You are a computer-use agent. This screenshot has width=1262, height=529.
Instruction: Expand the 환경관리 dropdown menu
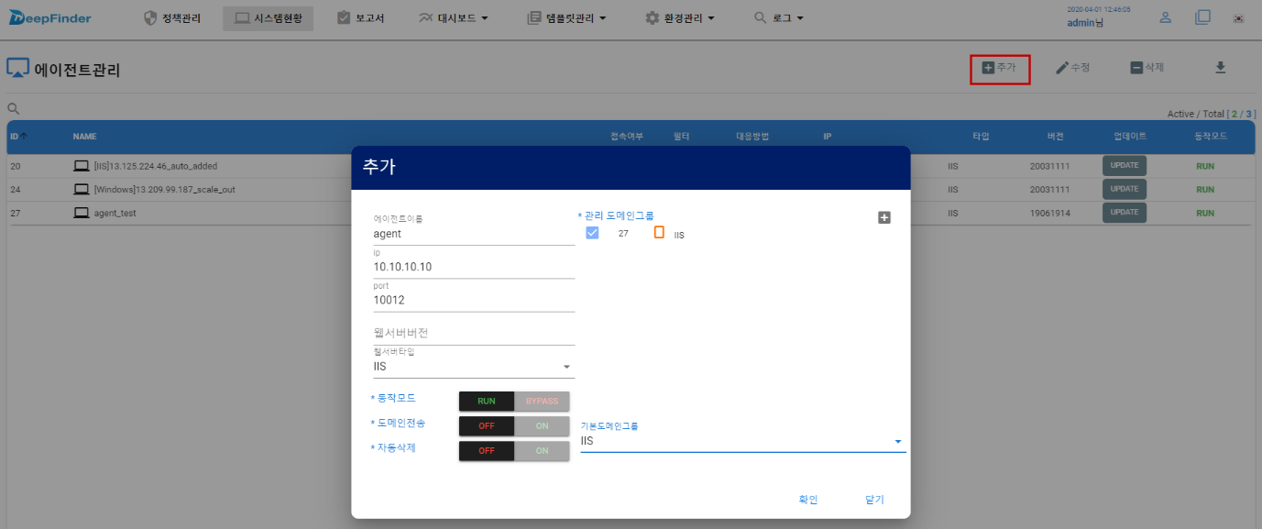pos(680,18)
